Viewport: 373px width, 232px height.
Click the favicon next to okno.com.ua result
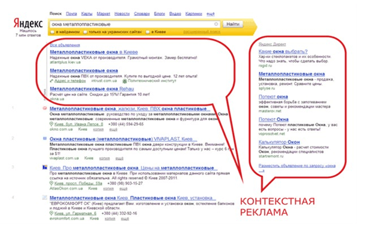pyautogui.click(x=44, y=108)
